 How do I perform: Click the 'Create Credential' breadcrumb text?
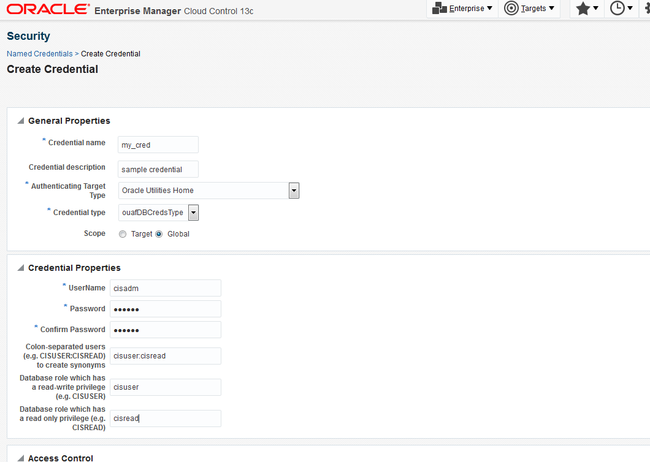110,54
